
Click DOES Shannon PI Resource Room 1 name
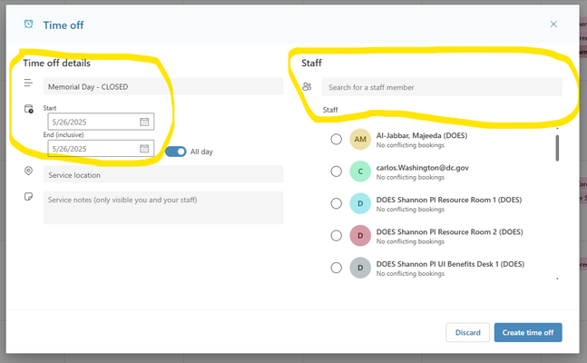point(449,200)
